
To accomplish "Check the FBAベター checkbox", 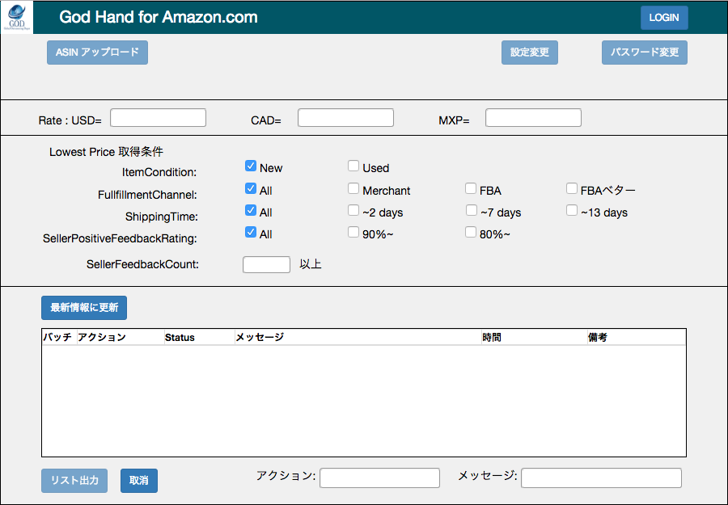I will tap(572, 188).
